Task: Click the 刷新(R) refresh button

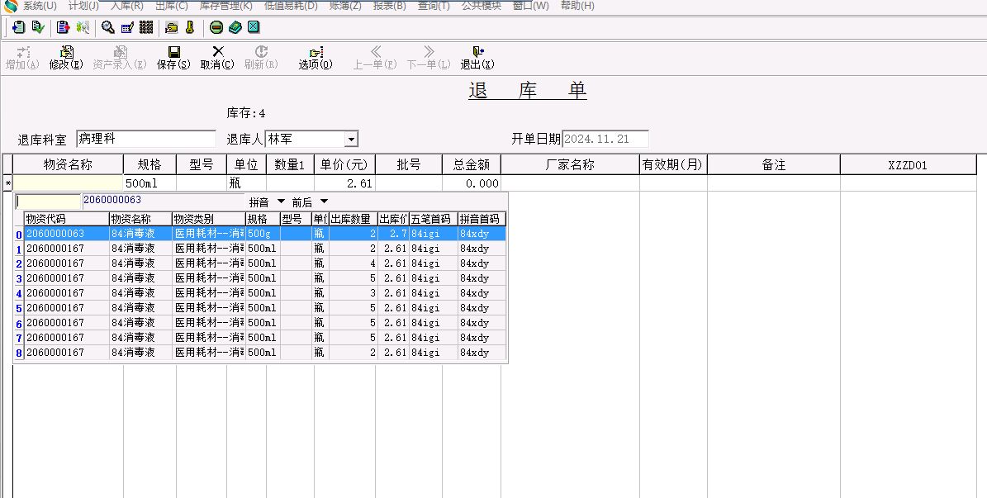Action: click(x=261, y=57)
